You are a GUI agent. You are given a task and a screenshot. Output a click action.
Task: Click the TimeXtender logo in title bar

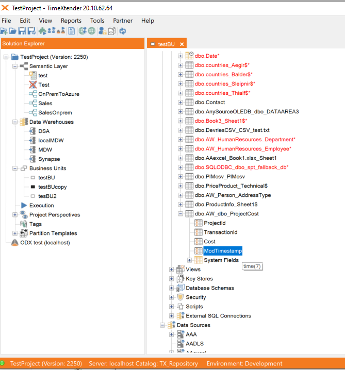click(x=5, y=8)
